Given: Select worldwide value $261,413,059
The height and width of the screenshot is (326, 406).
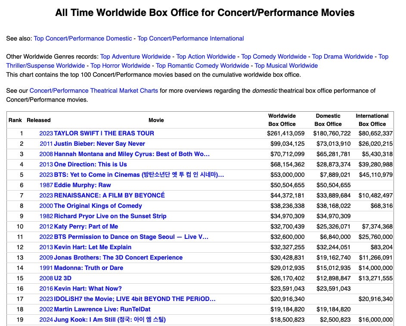Looking at the screenshot, I should (x=285, y=133).
